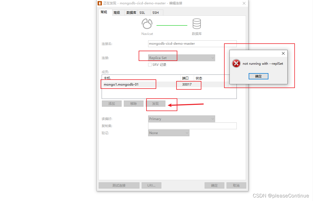Click the 移除 button
This screenshot has width=313, height=201.
134,103
